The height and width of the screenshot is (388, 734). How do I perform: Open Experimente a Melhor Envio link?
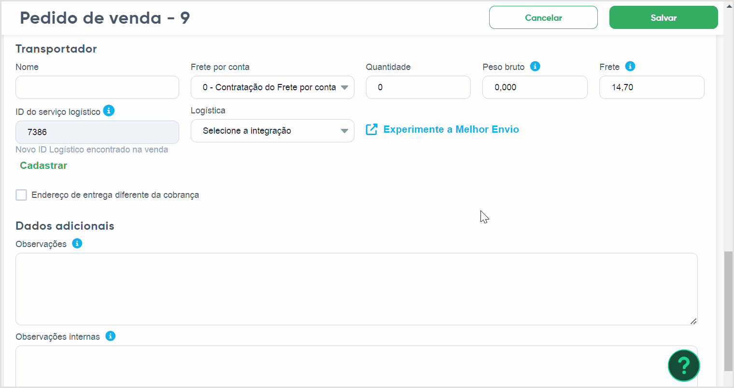pyautogui.click(x=451, y=129)
